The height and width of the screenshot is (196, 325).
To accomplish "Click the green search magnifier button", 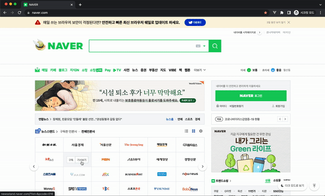I will pyautogui.click(x=214, y=46).
